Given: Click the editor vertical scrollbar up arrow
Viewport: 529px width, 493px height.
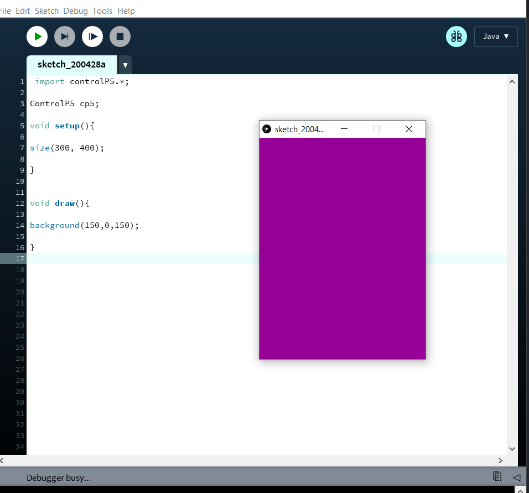Looking at the screenshot, I should coord(512,82).
